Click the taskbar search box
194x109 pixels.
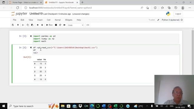point(33,106)
